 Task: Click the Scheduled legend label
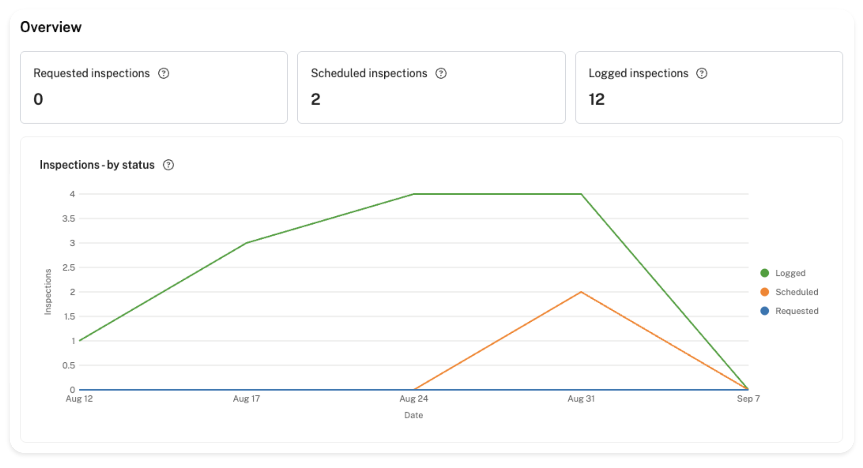click(x=796, y=292)
